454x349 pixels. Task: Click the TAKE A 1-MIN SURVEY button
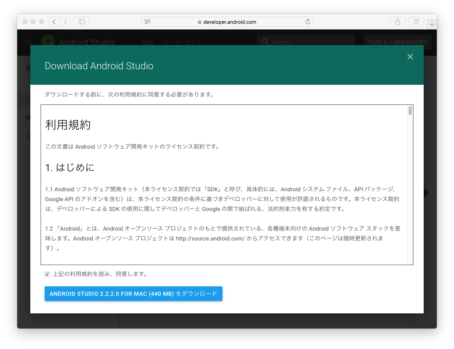pos(398,42)
